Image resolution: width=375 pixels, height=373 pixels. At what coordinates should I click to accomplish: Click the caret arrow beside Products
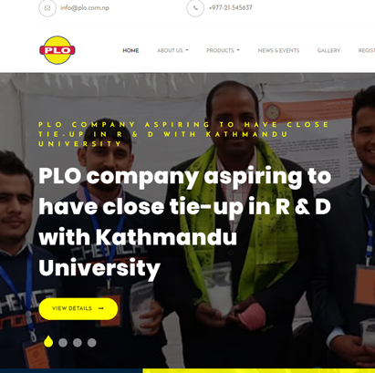pyautogui.click(x=238, y=50)
